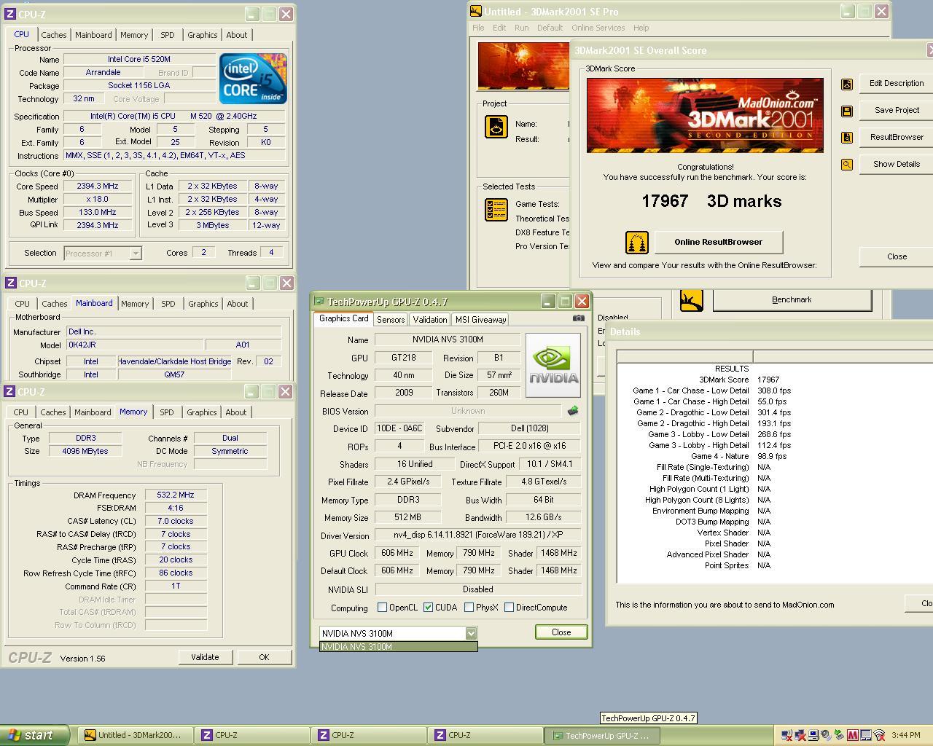Close the Overall Score dialog with Close button

[897, 256]
